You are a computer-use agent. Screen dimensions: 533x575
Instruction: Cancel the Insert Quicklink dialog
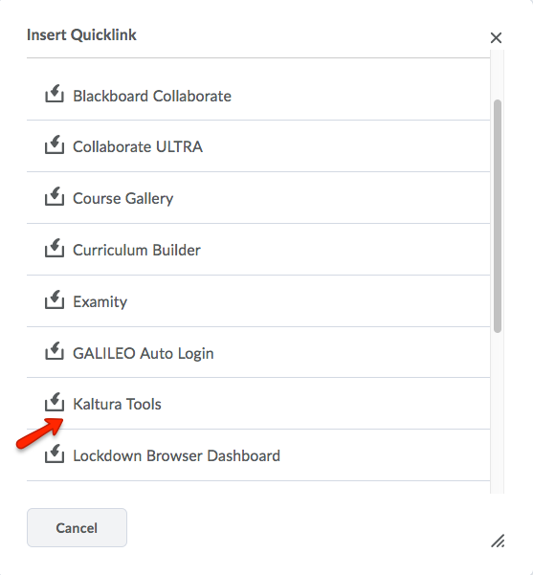(78, 528)
